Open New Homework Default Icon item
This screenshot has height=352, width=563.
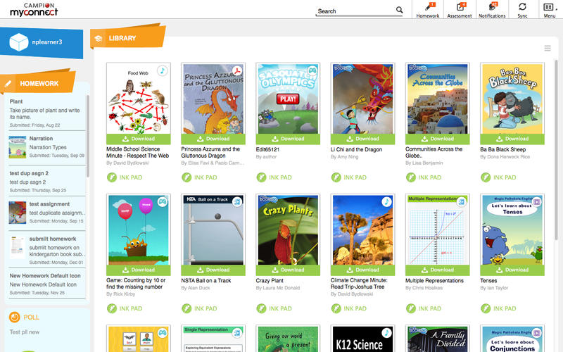click(46, 284)
